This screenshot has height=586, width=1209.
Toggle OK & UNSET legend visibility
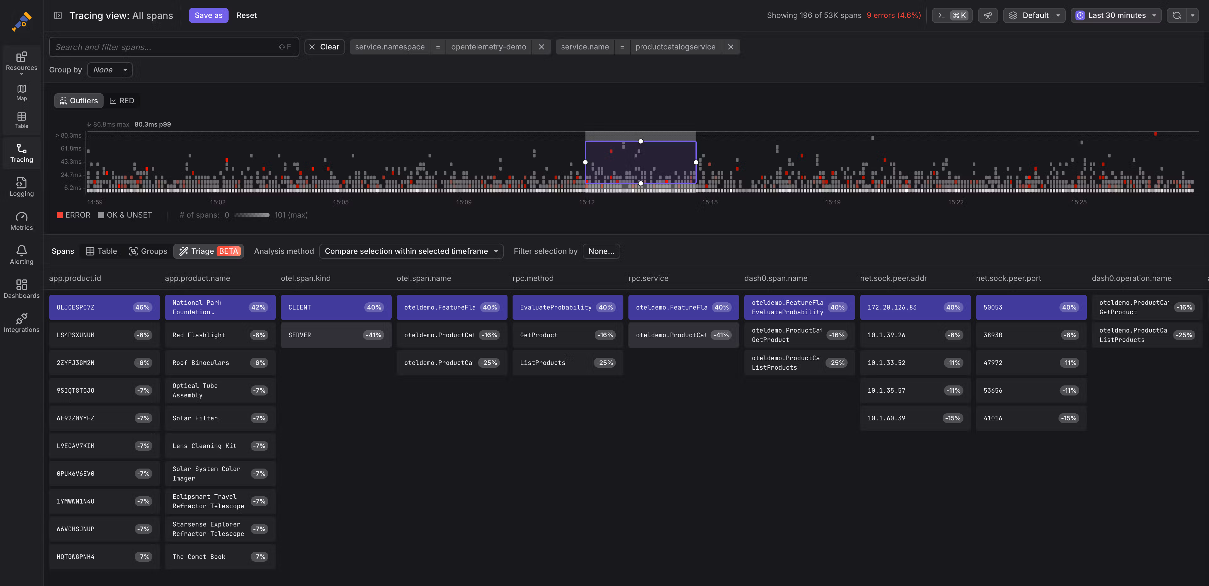[125, 215]
